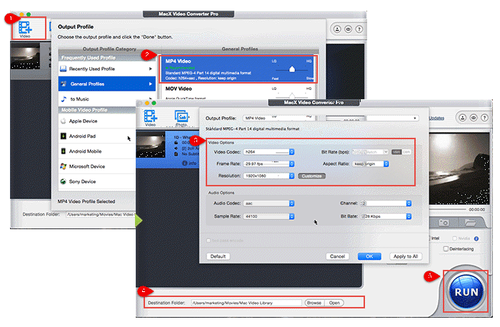Pick the Sony Device profile icon
The height and width of the screenshot is (327, 500).
64,181
